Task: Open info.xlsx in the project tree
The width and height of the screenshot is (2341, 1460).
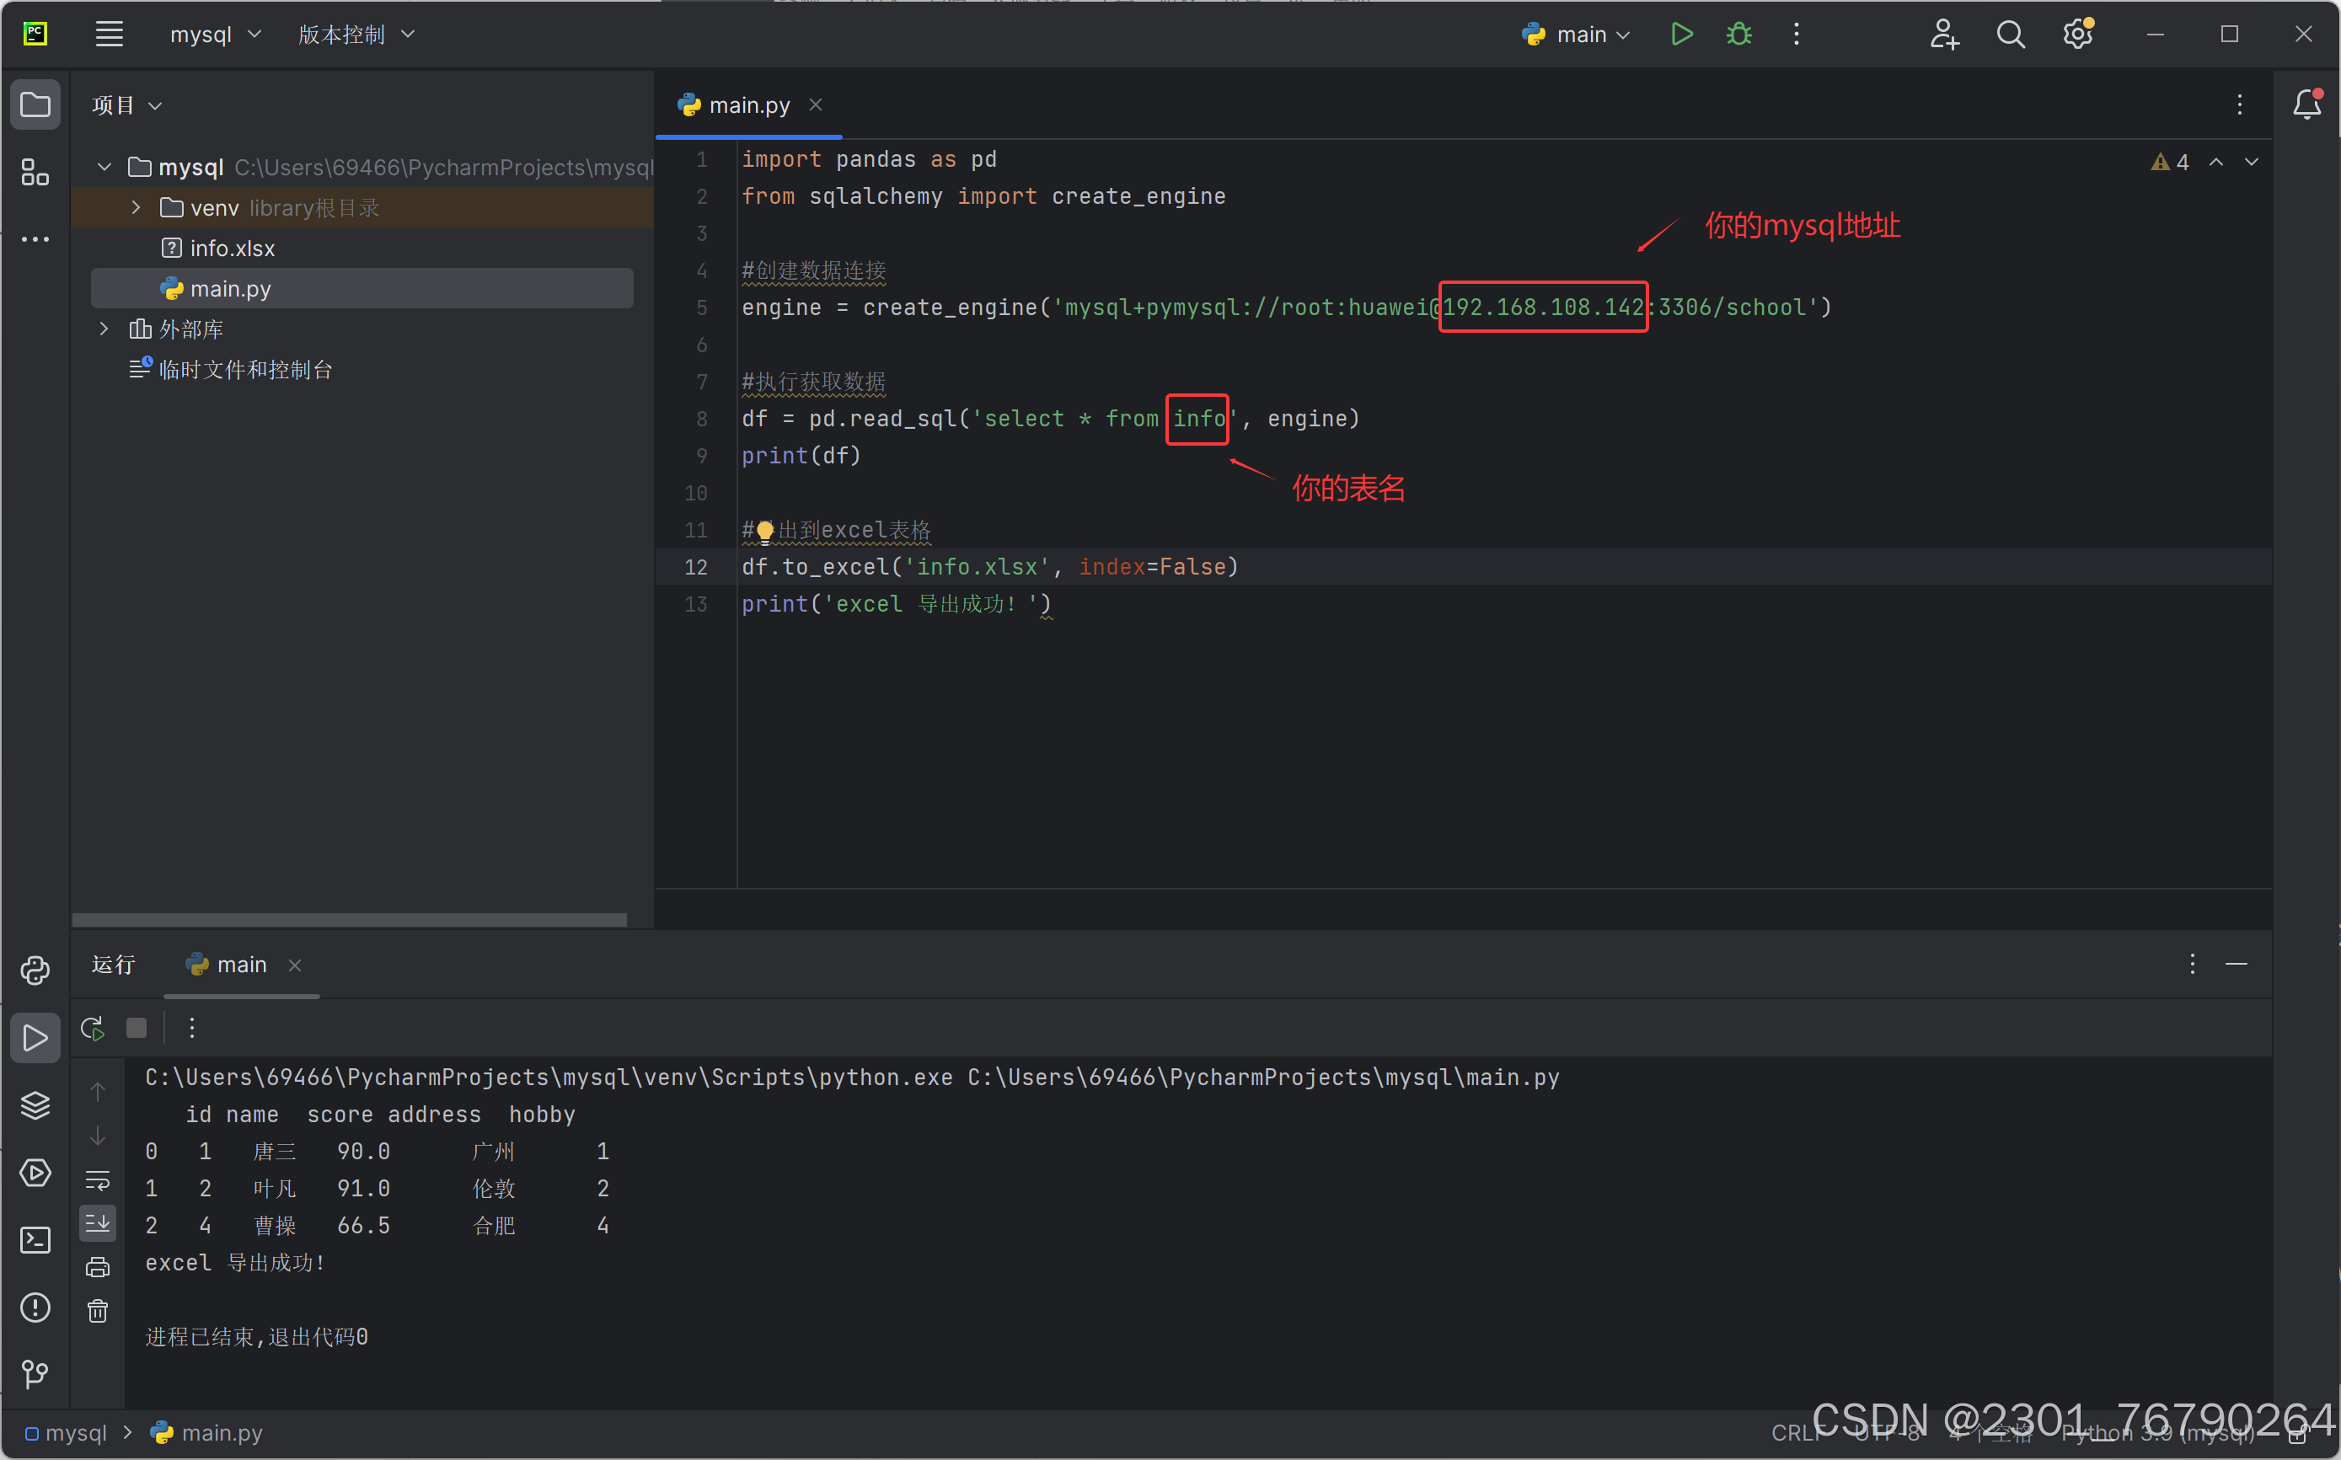Action: point(232,249)
